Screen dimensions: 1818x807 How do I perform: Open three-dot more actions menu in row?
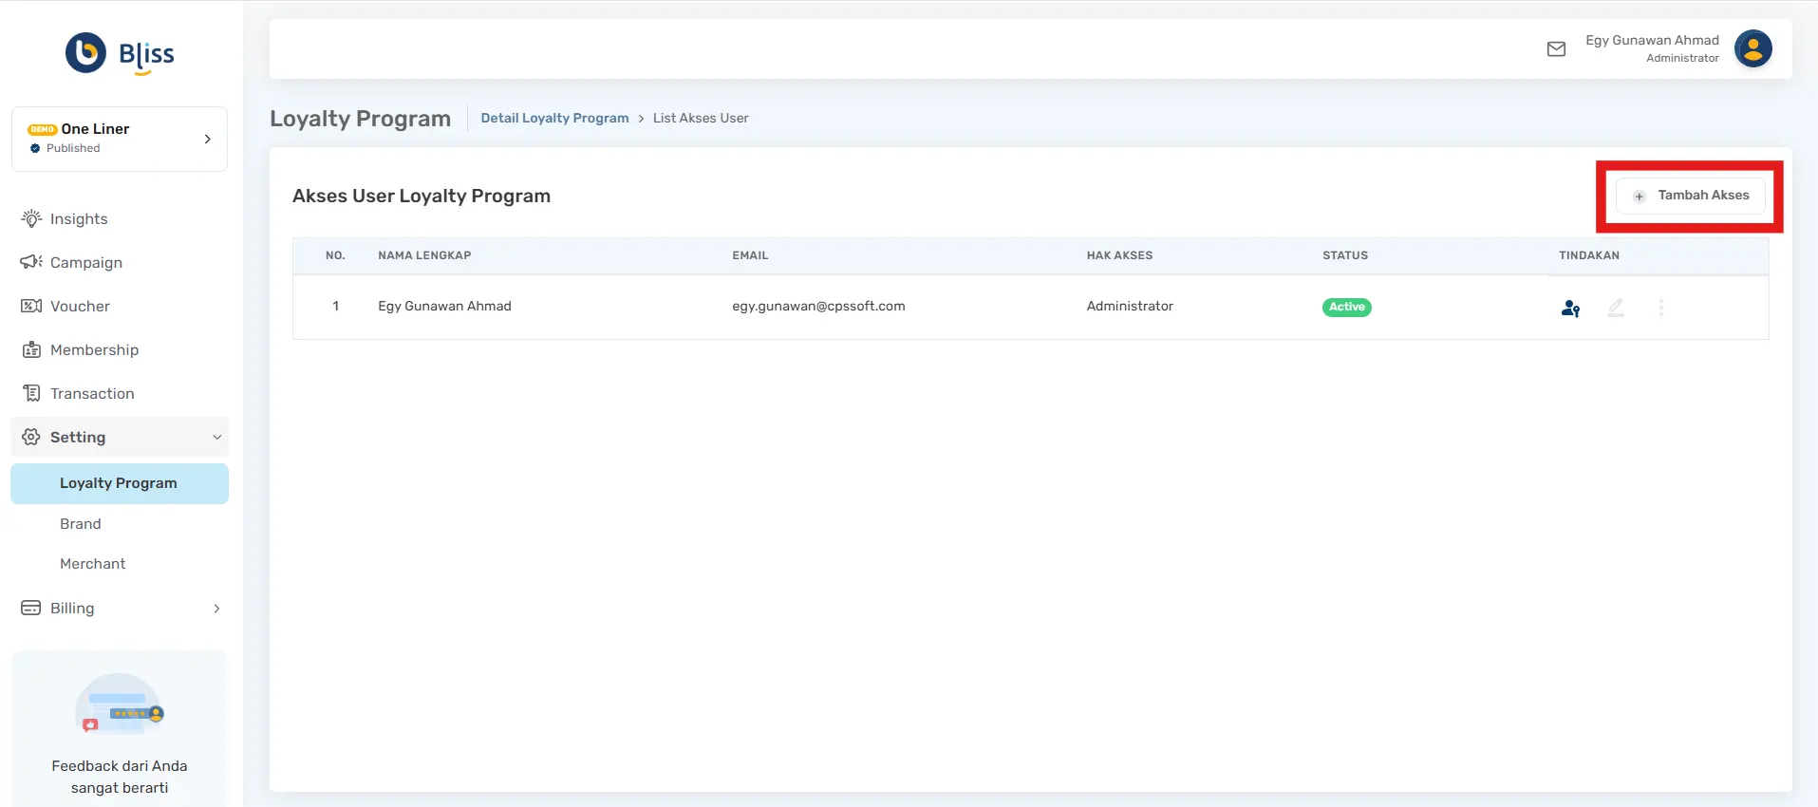1660,308
